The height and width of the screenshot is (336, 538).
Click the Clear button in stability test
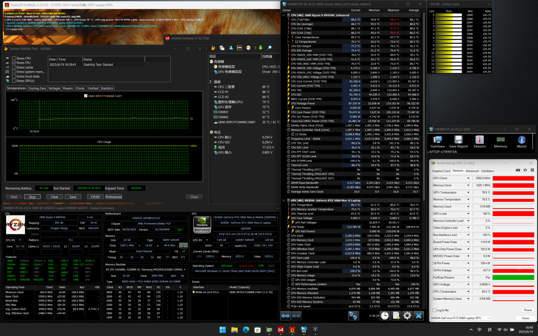(55, 197)
